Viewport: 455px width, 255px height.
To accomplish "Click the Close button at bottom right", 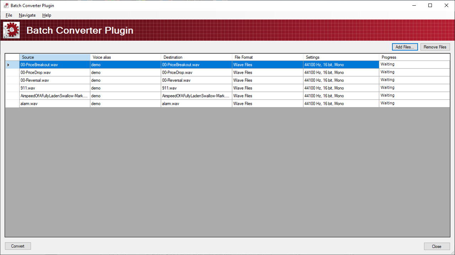I will point(437,246).
